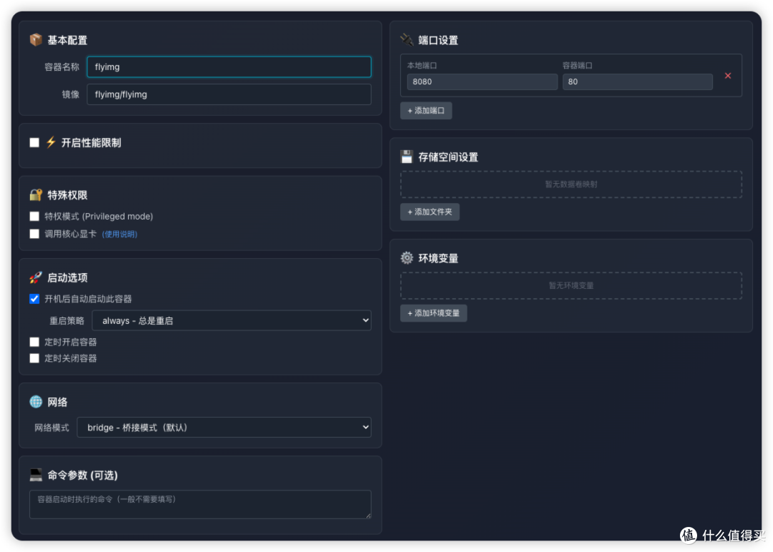Tick the 调用核心显卡 checkbox
The image size is (773, 552).
(x=34, y=234)
